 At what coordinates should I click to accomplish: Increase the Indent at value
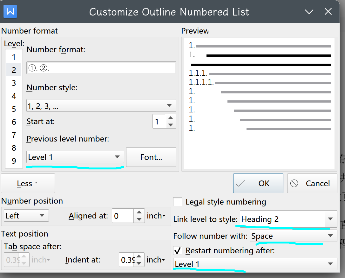coord(139,256)
